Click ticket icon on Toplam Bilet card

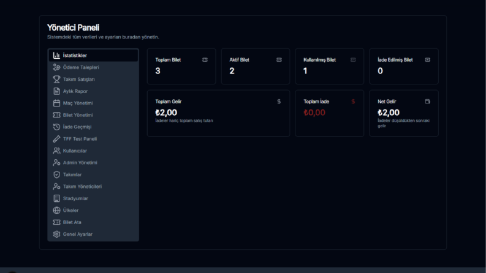[x=205, y=60]
